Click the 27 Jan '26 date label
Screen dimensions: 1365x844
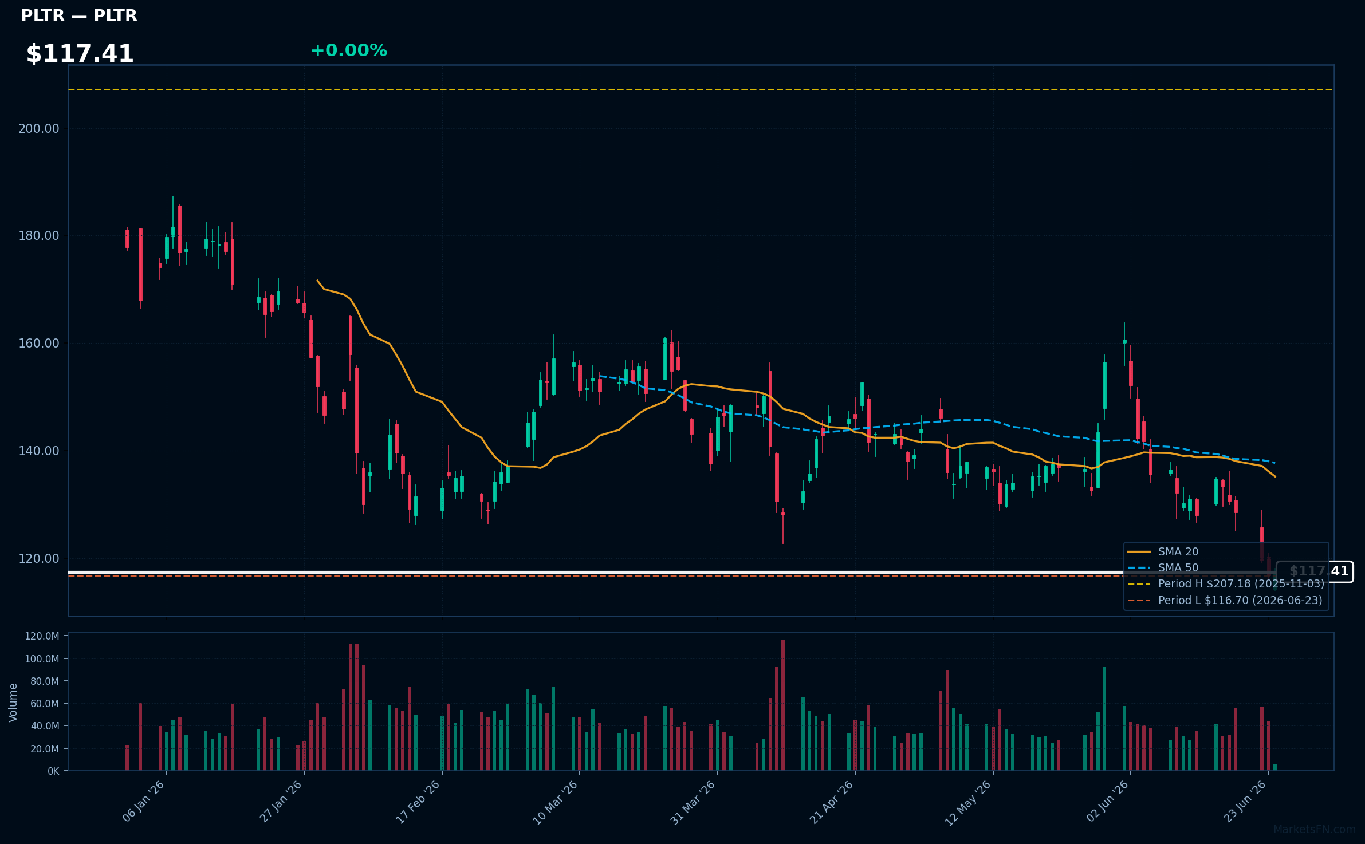click(x=281, y=802)
